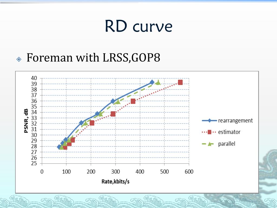Click the red square legend marker for estimator
The width and height of the screenshot is (277, 208).
[209, 132]
